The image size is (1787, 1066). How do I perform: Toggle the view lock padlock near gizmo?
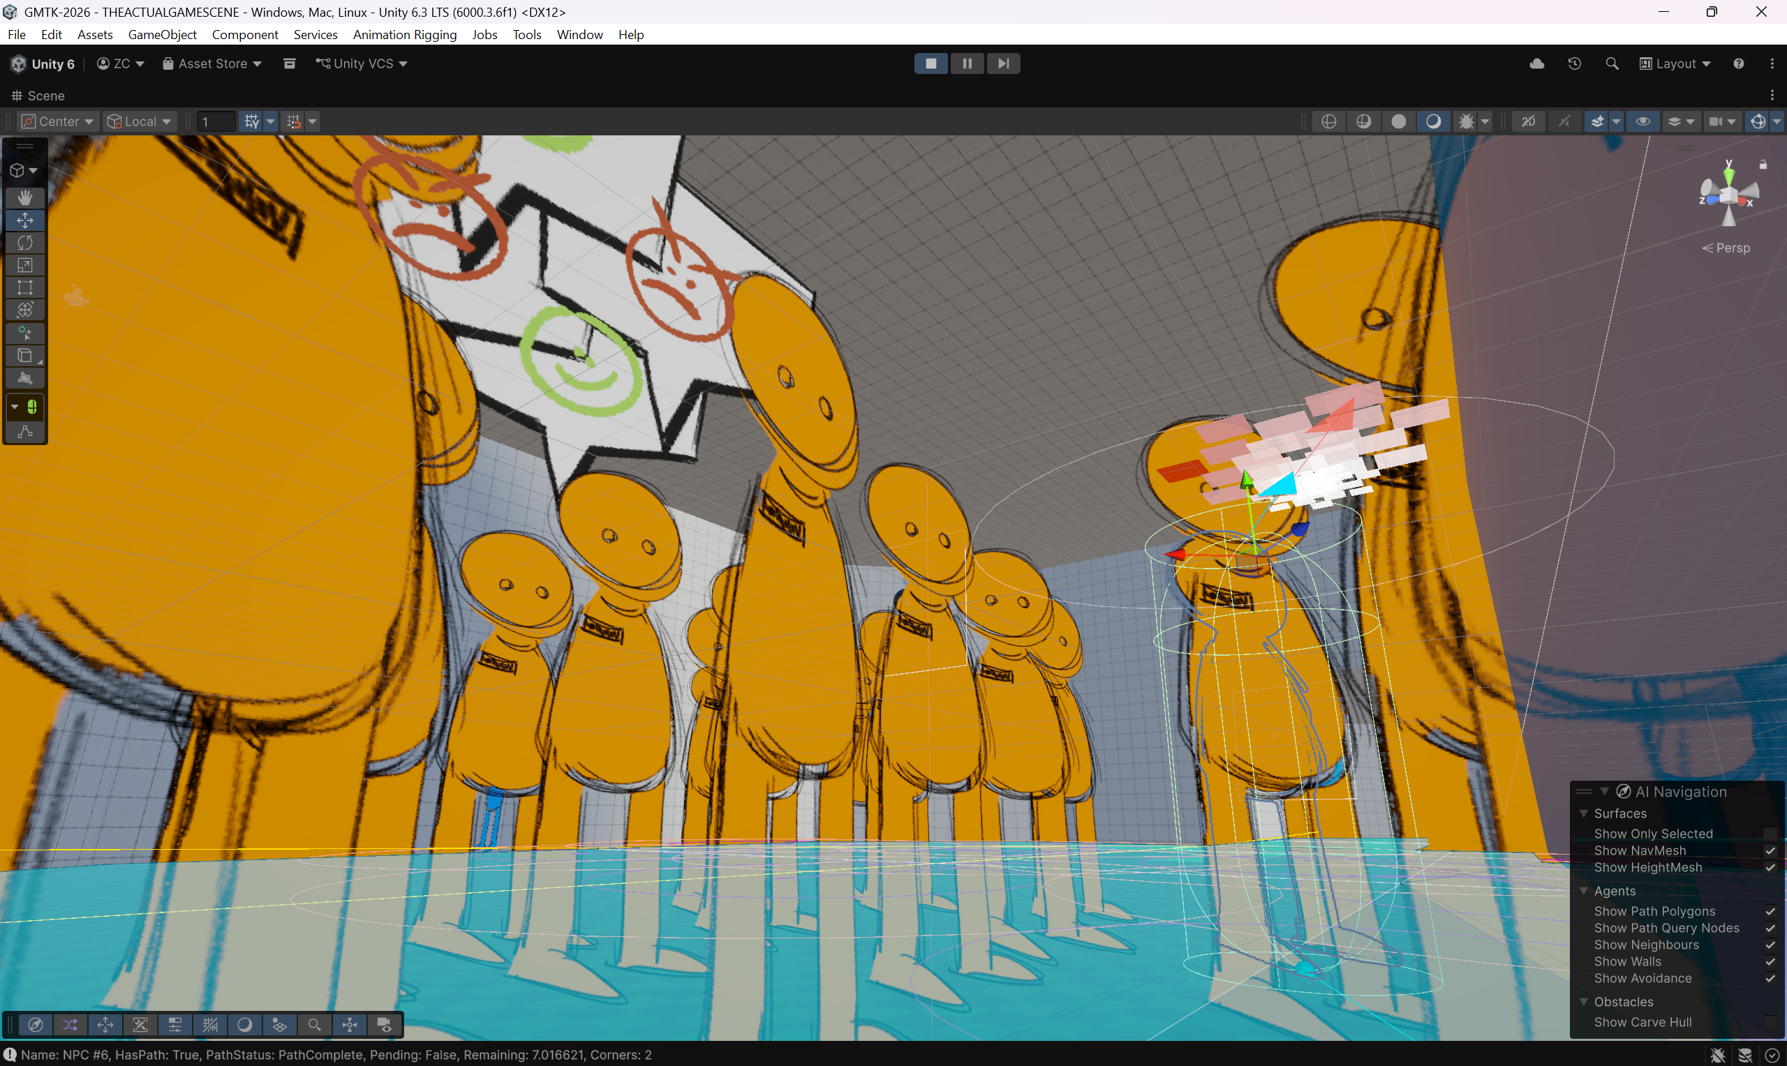(1763, 165)
